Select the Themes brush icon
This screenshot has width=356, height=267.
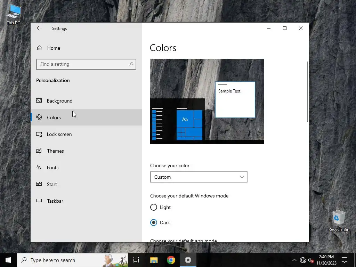point(39,151)
